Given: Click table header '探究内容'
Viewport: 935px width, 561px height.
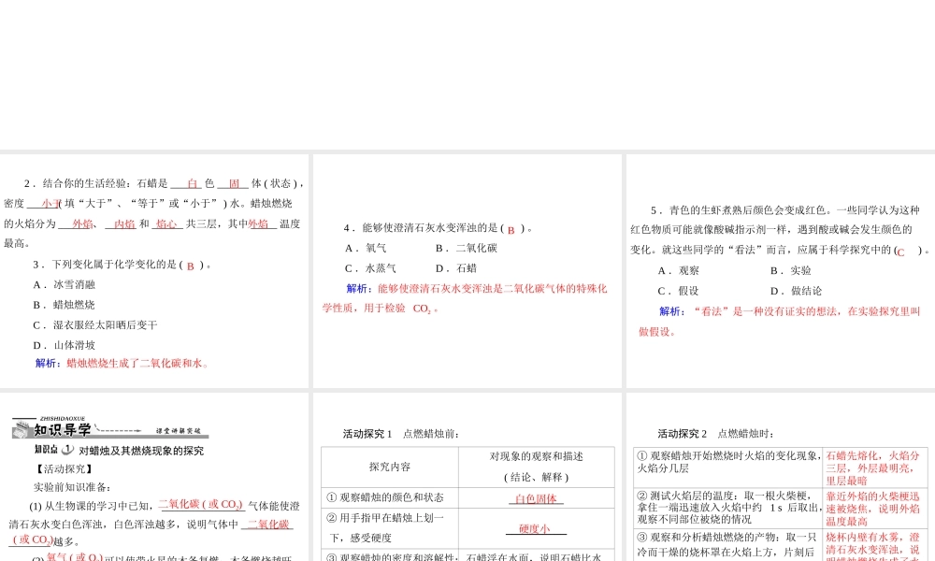Looking at the screenshot, I should 390,467.
